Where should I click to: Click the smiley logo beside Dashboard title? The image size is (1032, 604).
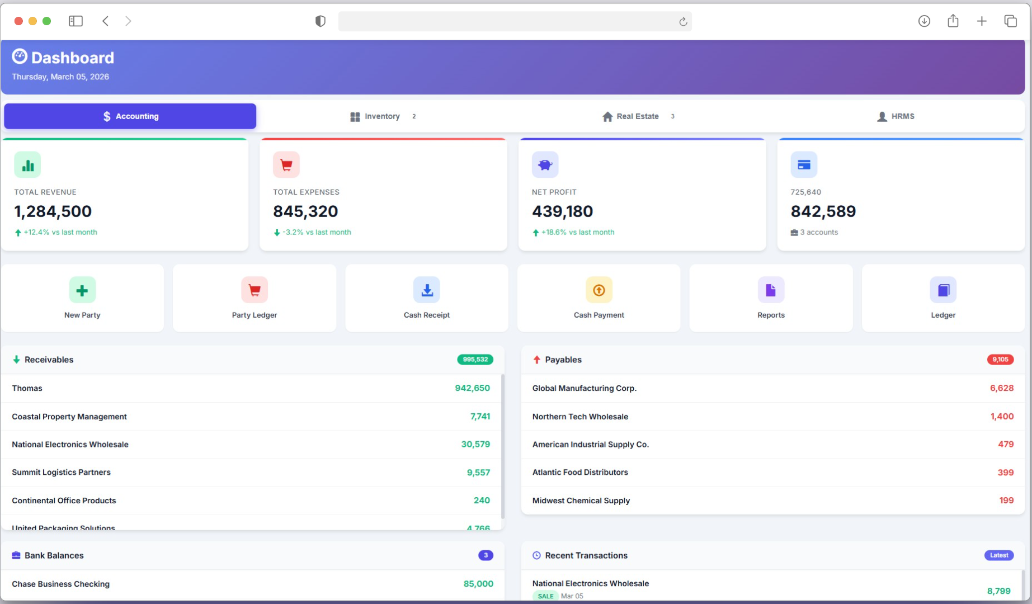click(x=18, y=55)
